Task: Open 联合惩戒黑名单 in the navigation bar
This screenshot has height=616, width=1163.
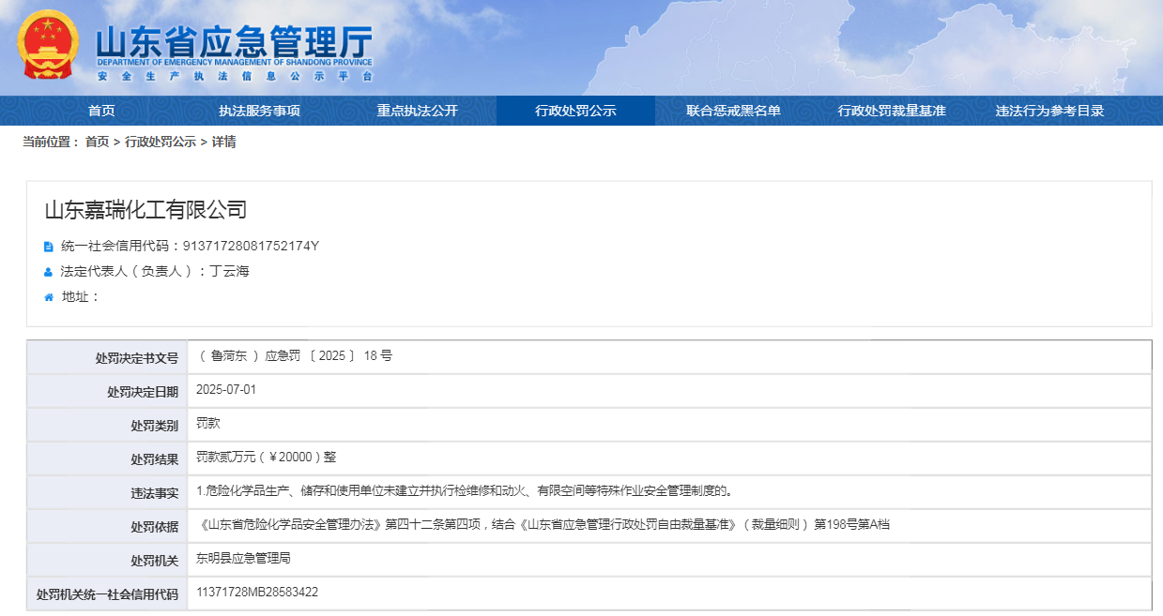Action: tap(733, 111)
